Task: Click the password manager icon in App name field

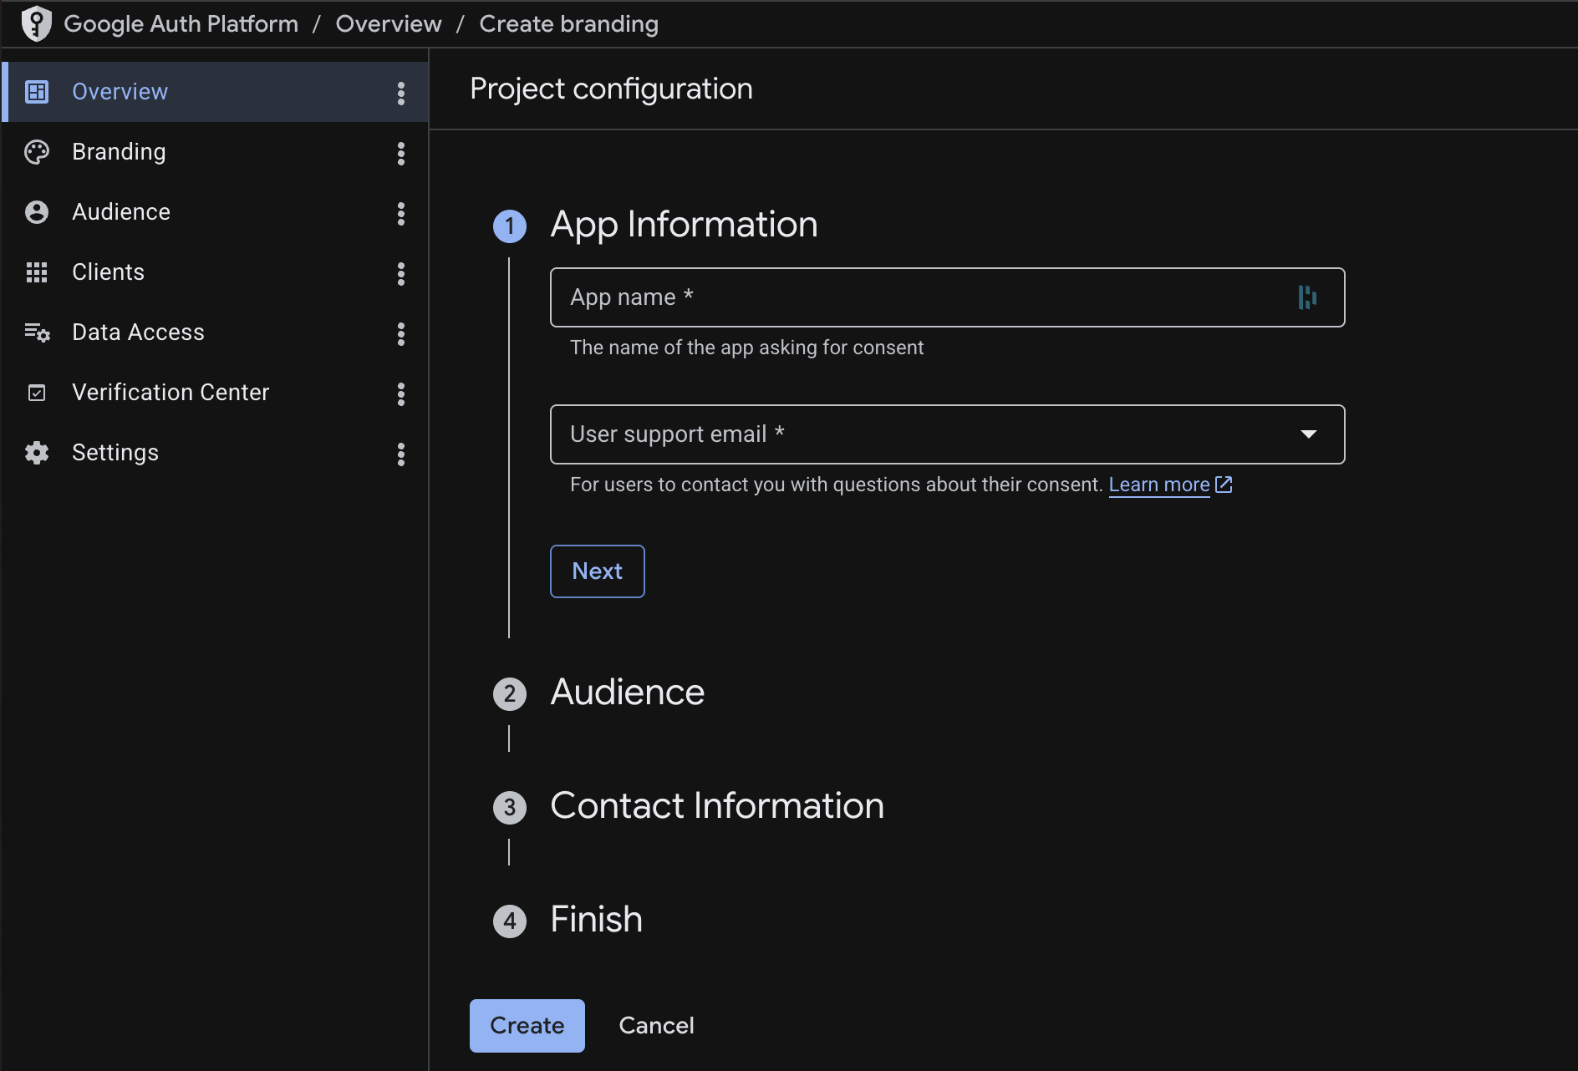Action: click(x=1307, y=297)
